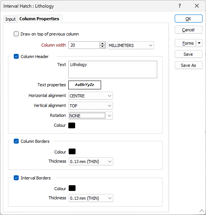Image resolution: width=206 pixels, height=215 pixels.
Task: Open the Rotation NONE dropdown
Action: pos(90,116)
